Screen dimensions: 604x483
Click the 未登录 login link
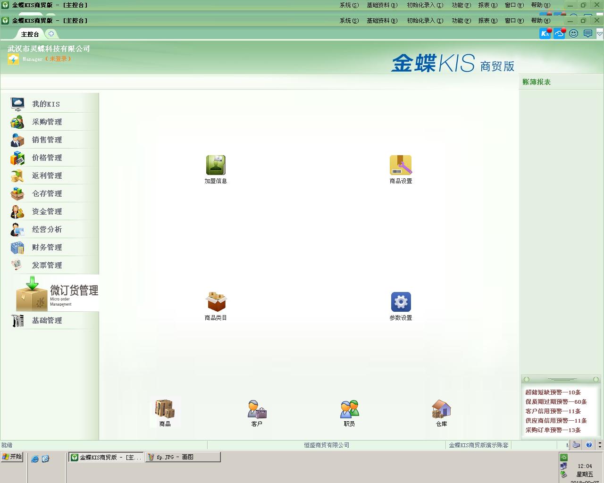click(x=59, y=59)
